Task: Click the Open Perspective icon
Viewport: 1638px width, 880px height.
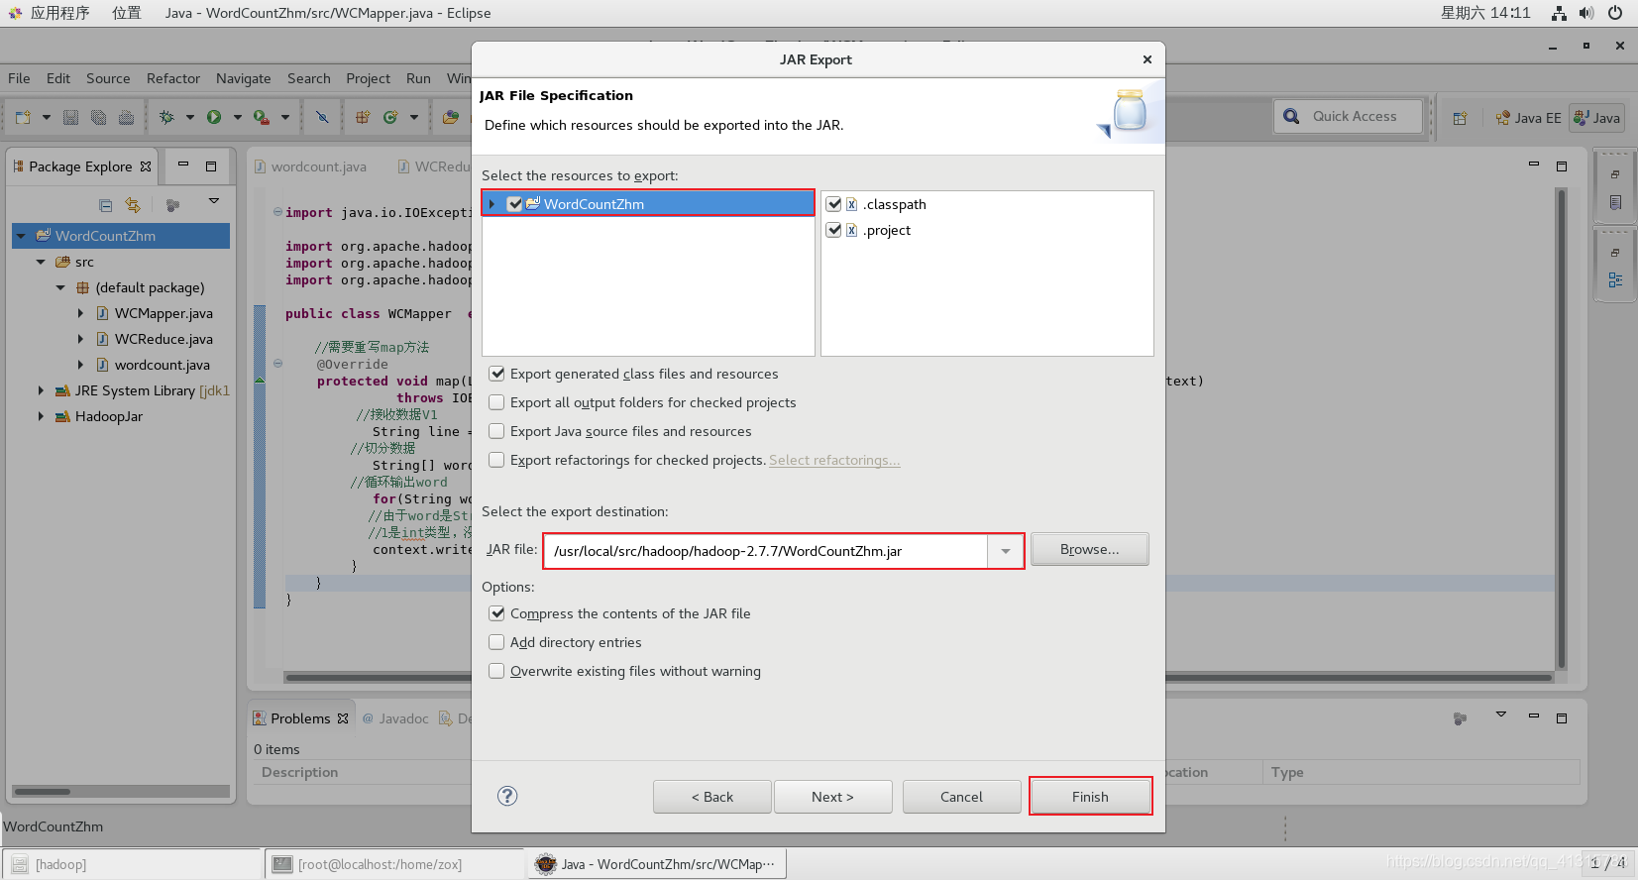Action: pyautogui.click(x=1460, y=118)
